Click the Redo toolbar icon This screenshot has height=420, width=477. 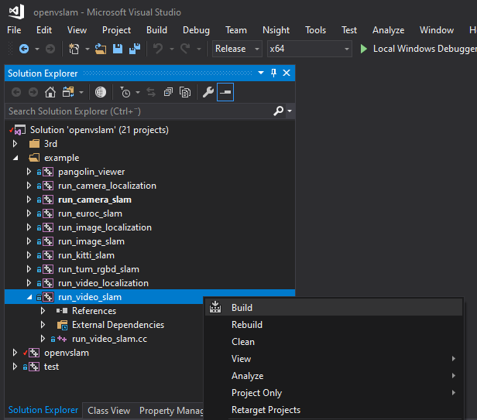(x=185, y=49)
